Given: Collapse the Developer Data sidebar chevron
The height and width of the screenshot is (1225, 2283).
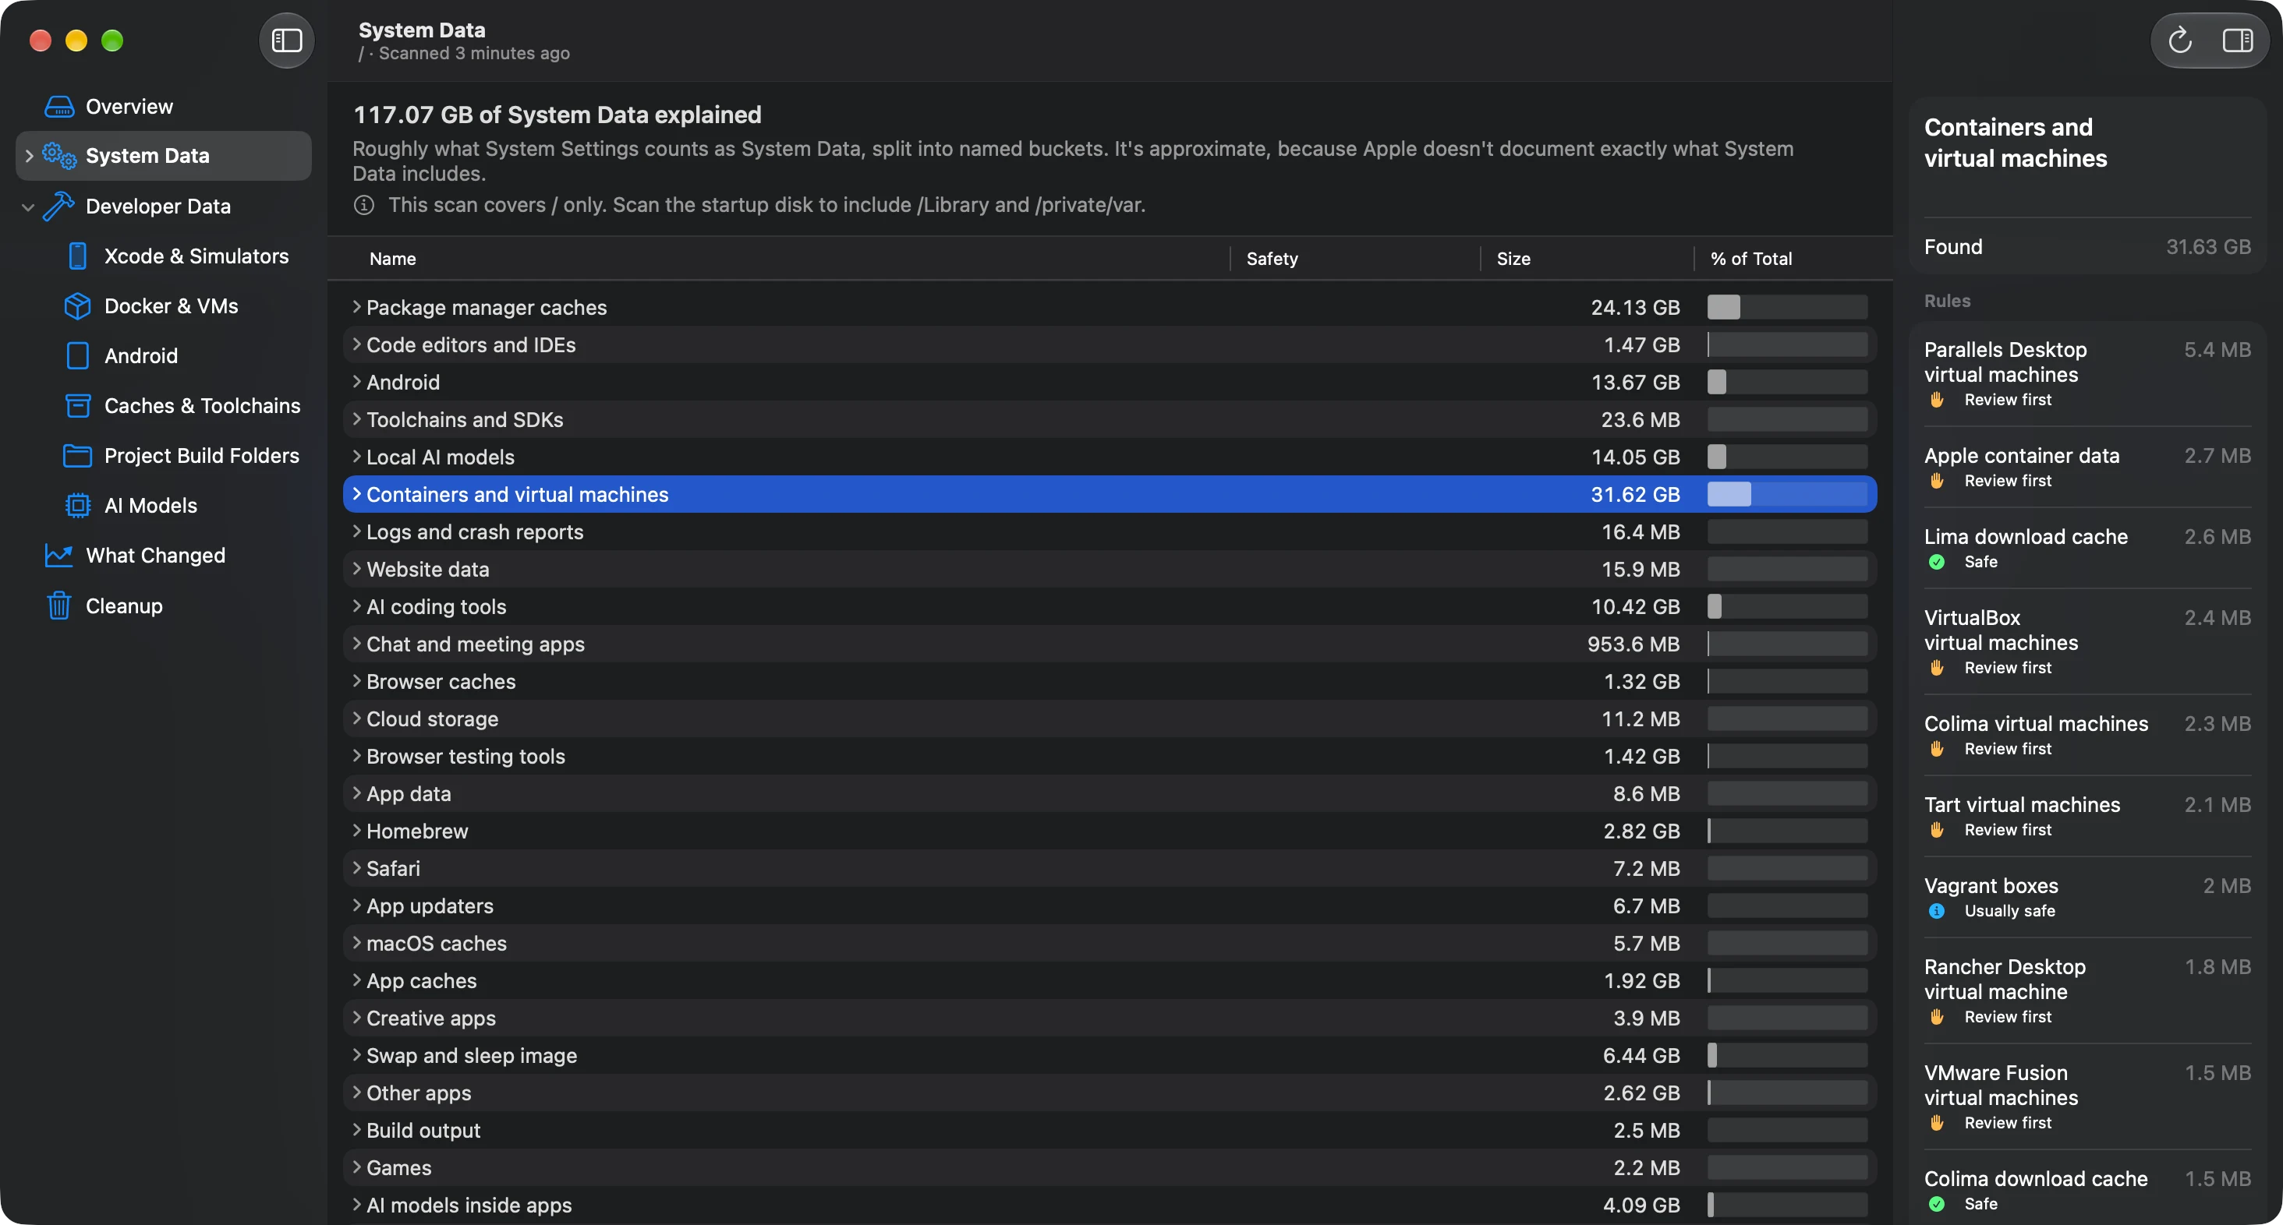Looking at the screenshot, I should click(x=28, y=207).
